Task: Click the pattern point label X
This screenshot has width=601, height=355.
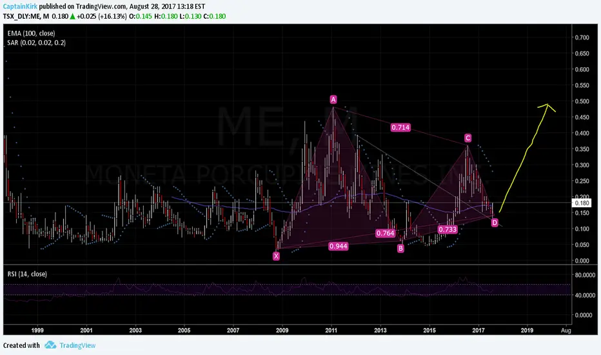Action: click(x=276, y=256)
